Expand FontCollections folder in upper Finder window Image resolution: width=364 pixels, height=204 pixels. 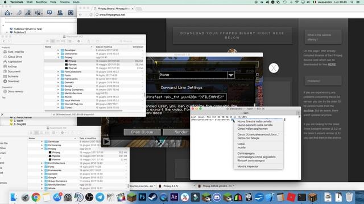click(x=58, y=72)
